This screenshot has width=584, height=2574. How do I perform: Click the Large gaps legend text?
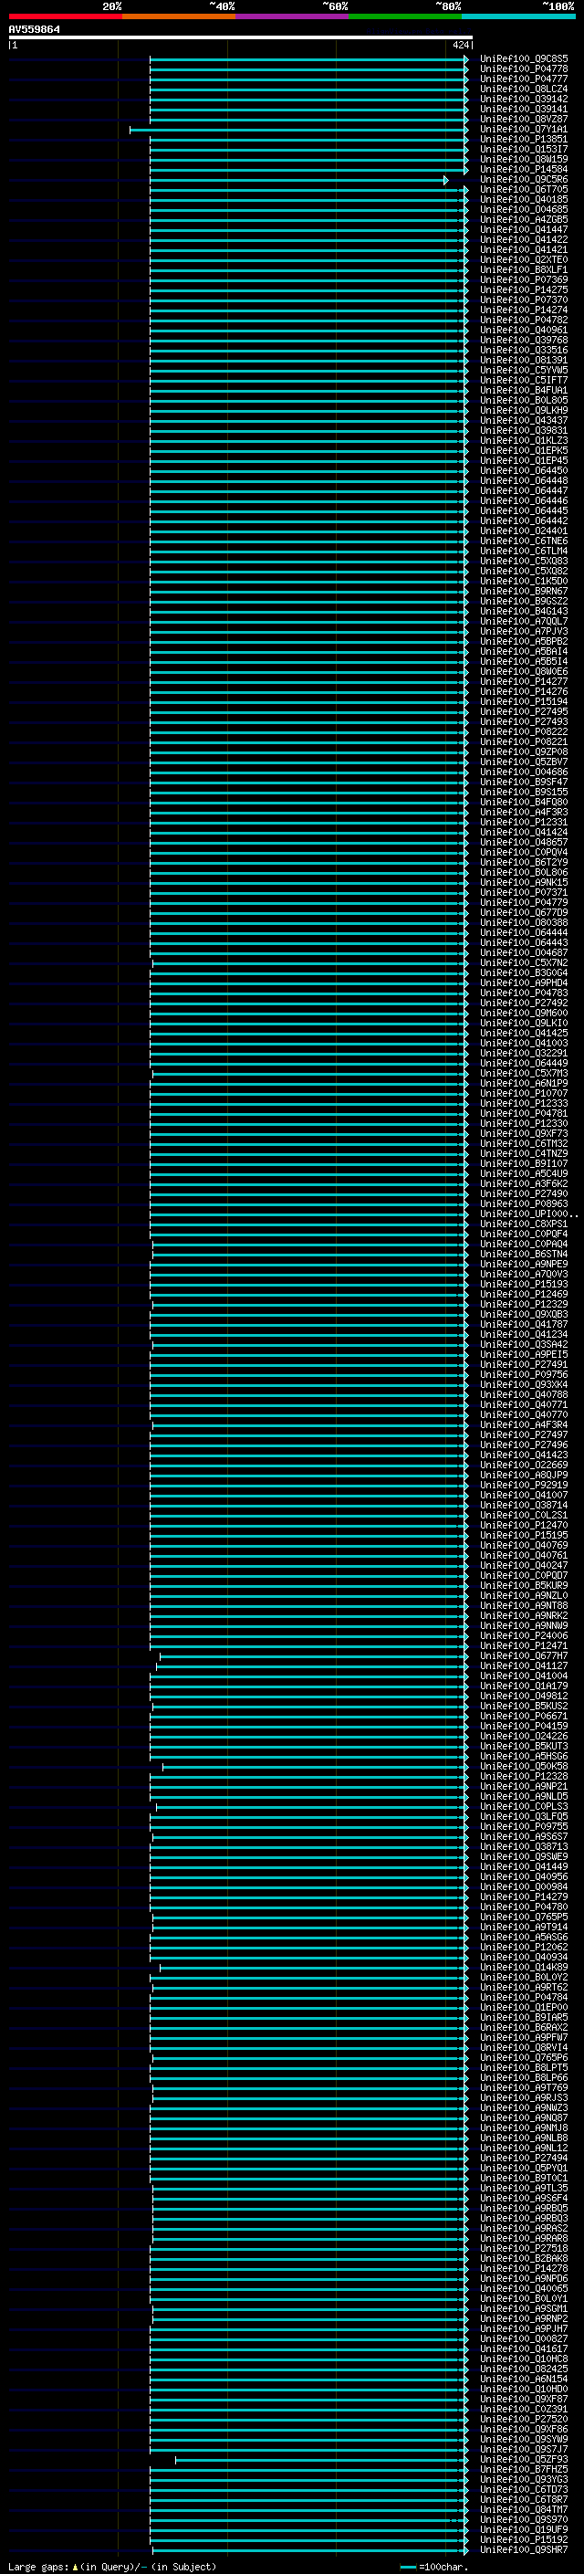click(112, 2567)
